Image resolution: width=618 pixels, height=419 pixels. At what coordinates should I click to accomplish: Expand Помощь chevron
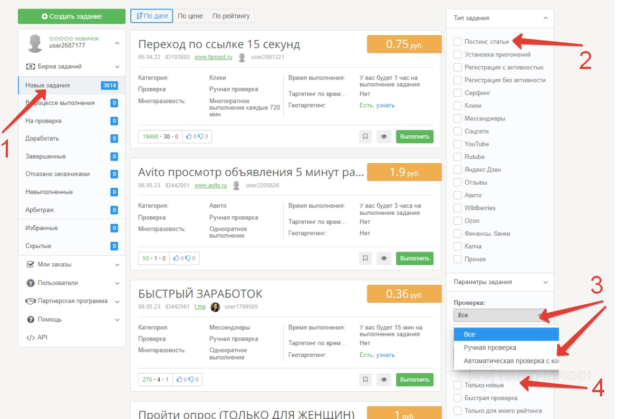[117, 320]
